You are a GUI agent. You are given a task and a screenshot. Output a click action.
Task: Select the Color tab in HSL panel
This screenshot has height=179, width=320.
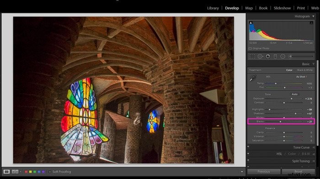point(292,154)
